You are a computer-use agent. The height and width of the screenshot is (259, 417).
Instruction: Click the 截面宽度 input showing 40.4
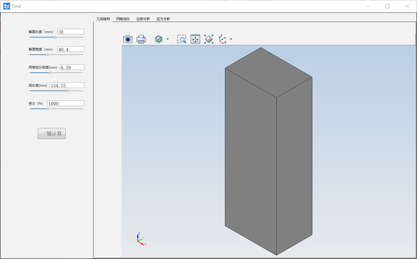point(71,49)
